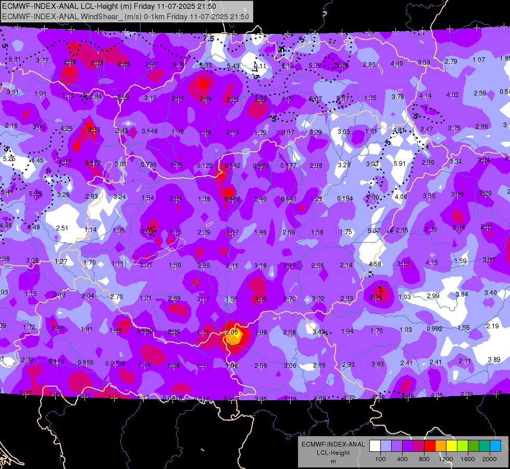Click the sky blue legend swatch

[x=495, y=446]
